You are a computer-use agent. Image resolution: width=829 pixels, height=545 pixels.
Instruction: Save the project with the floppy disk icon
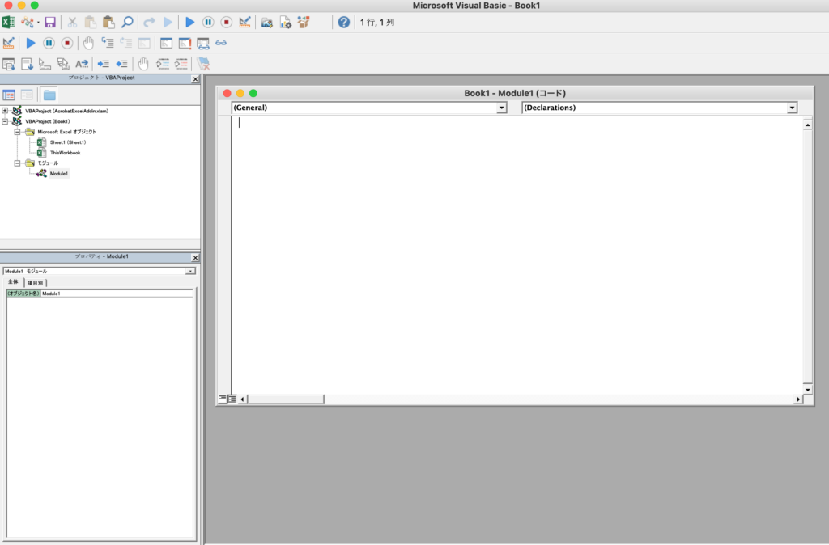50,22
